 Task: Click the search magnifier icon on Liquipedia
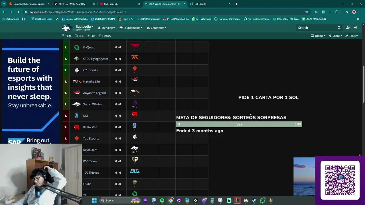(x=339, y=28)
